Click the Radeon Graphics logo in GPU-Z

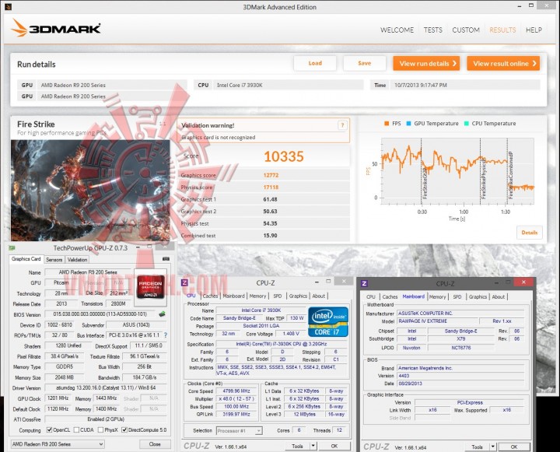coord(151,287)
